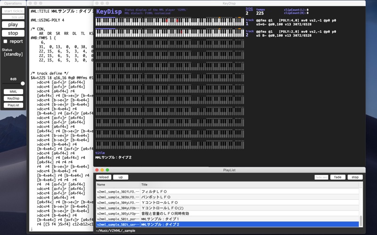Minimize the PlayList window with the yellow button
This screenshot has height=235, width=377.
pyautogui.click(x=102, y=170)
